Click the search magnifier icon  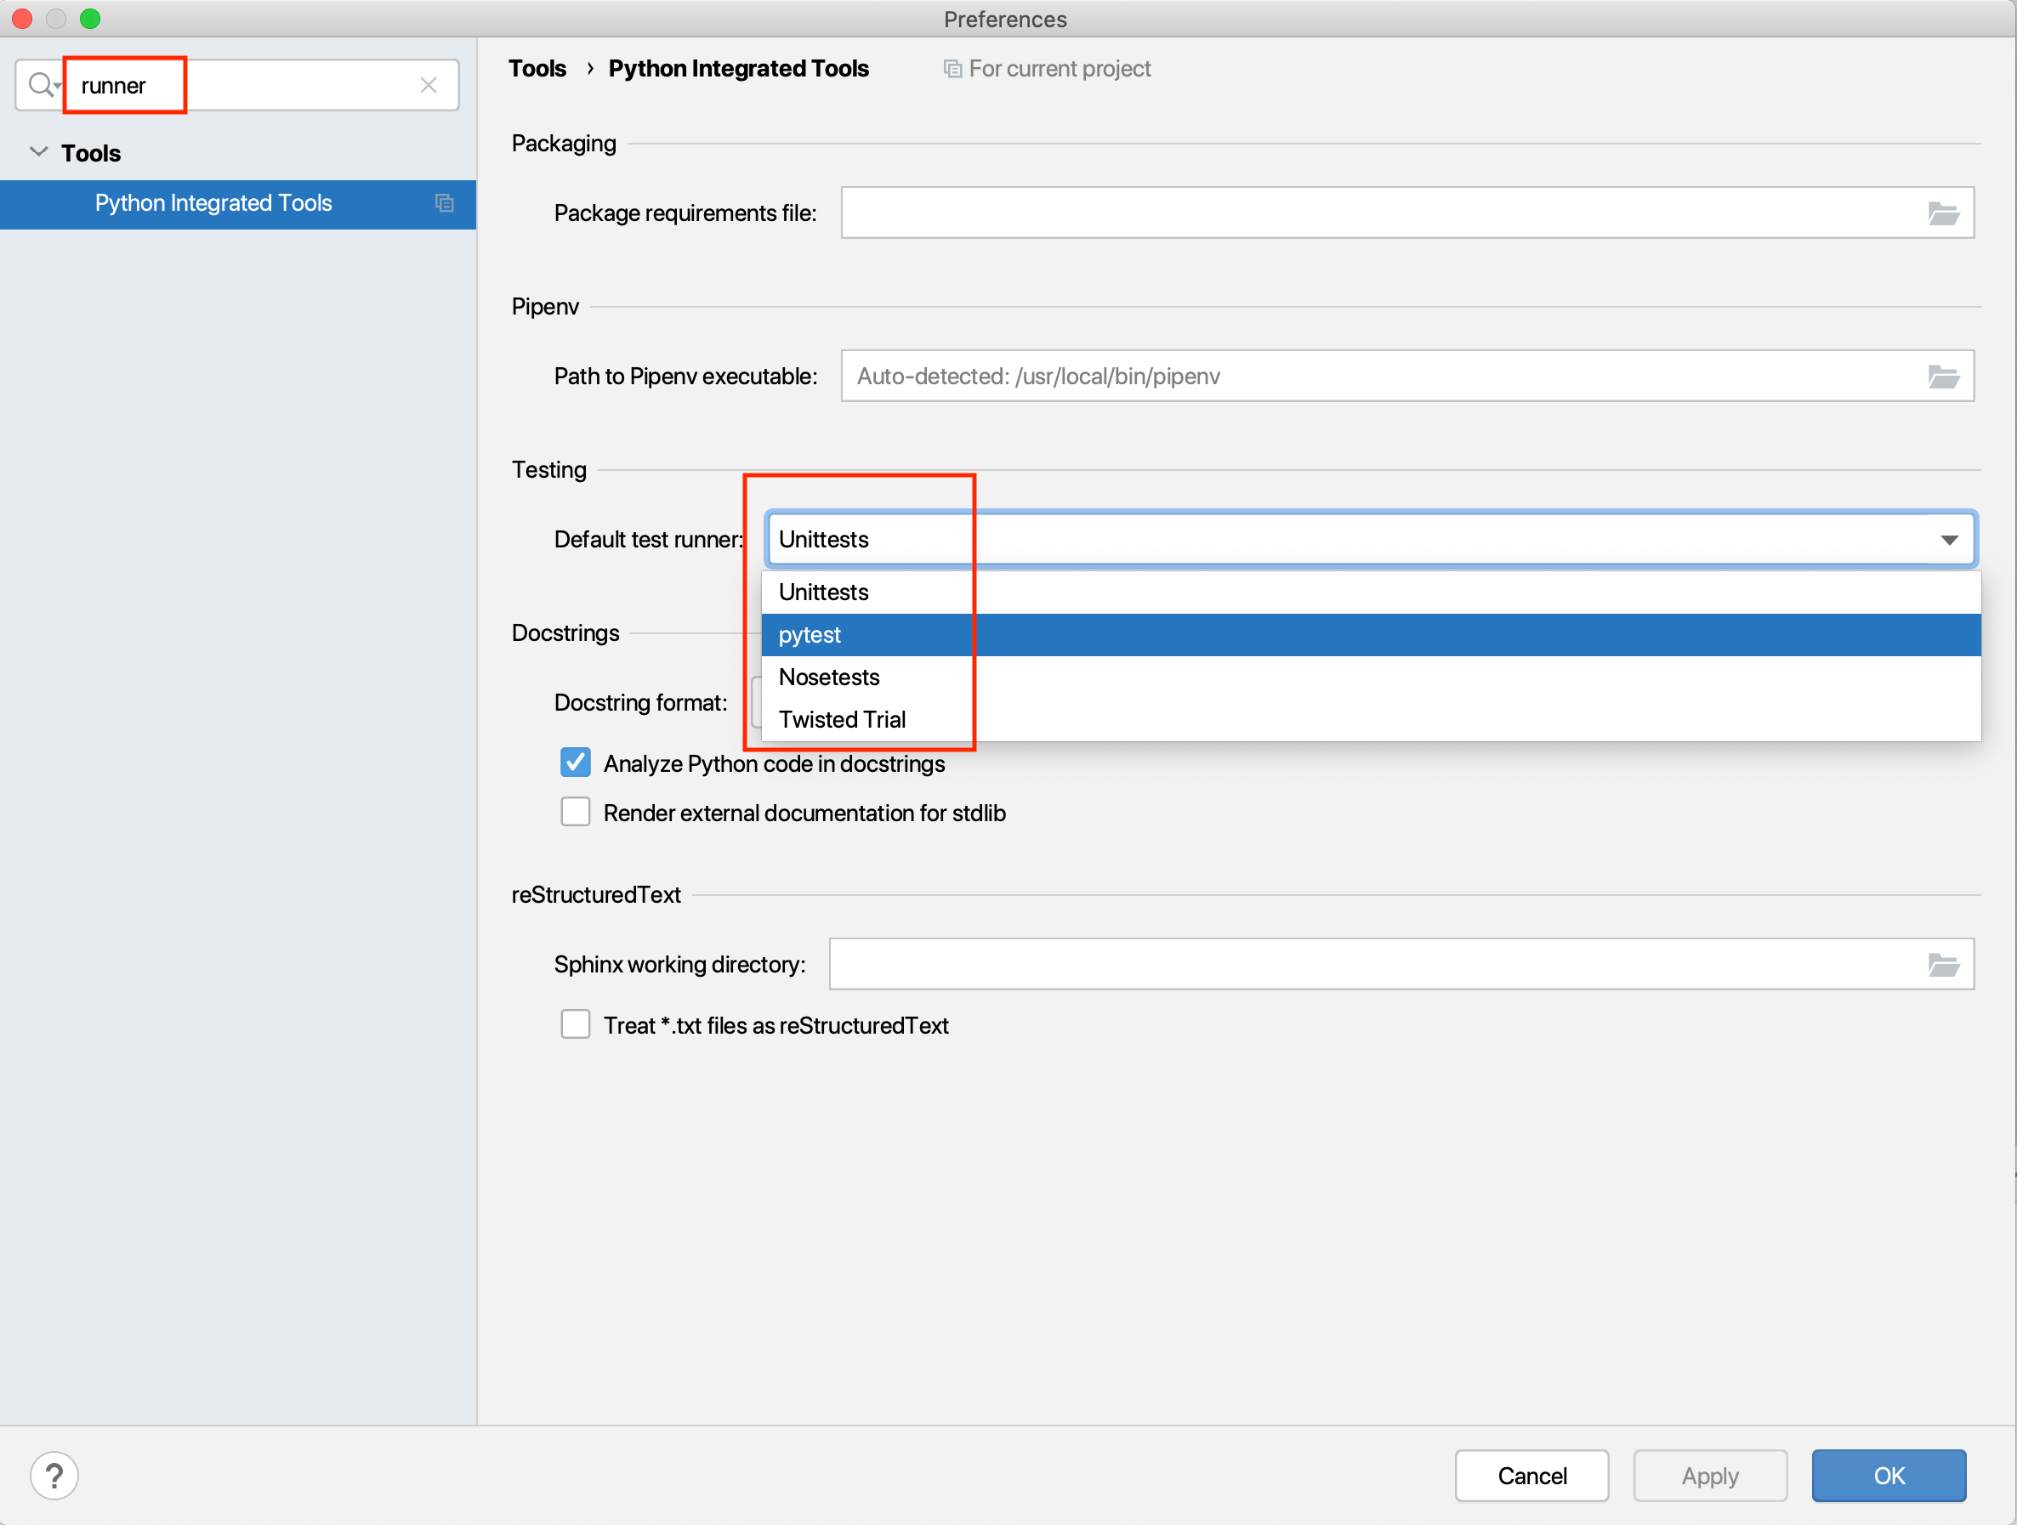pos(42,85)
